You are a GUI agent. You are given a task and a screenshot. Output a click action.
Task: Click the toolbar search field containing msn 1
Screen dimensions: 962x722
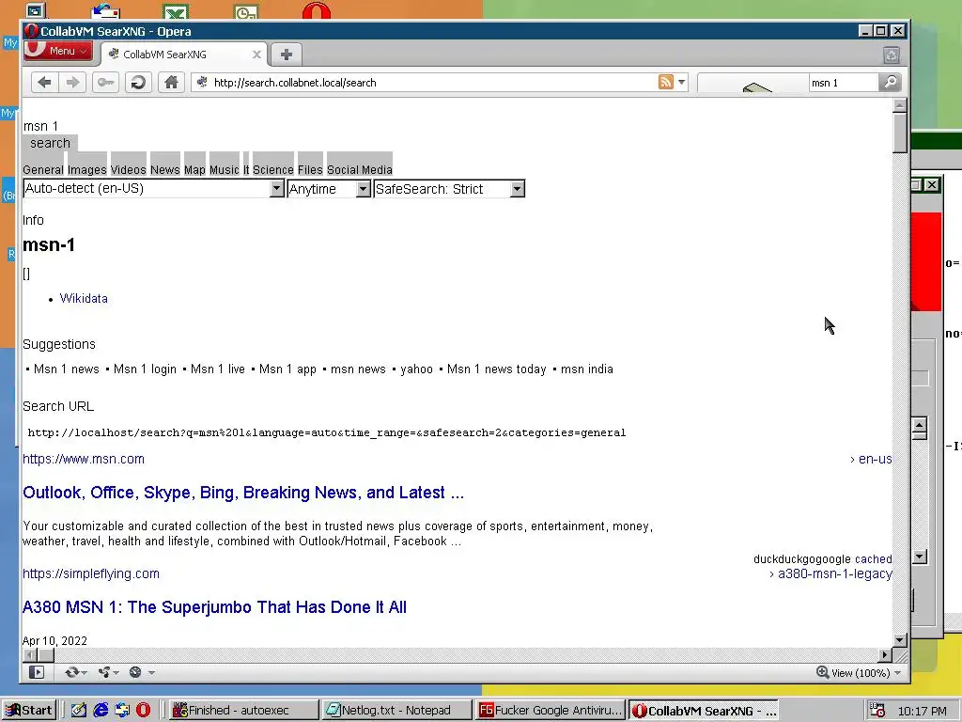[x=844, y=83]
